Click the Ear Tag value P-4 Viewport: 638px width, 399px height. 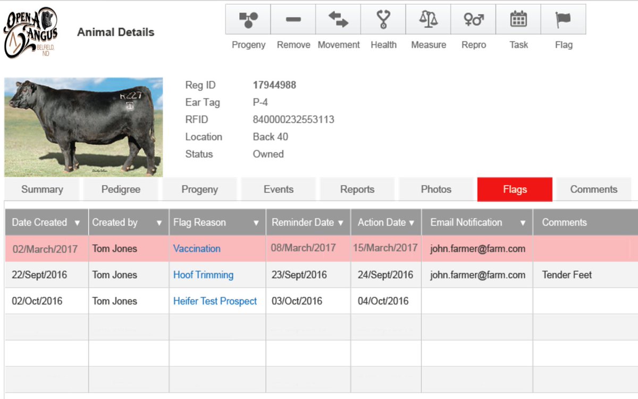(x=261, y=103)
